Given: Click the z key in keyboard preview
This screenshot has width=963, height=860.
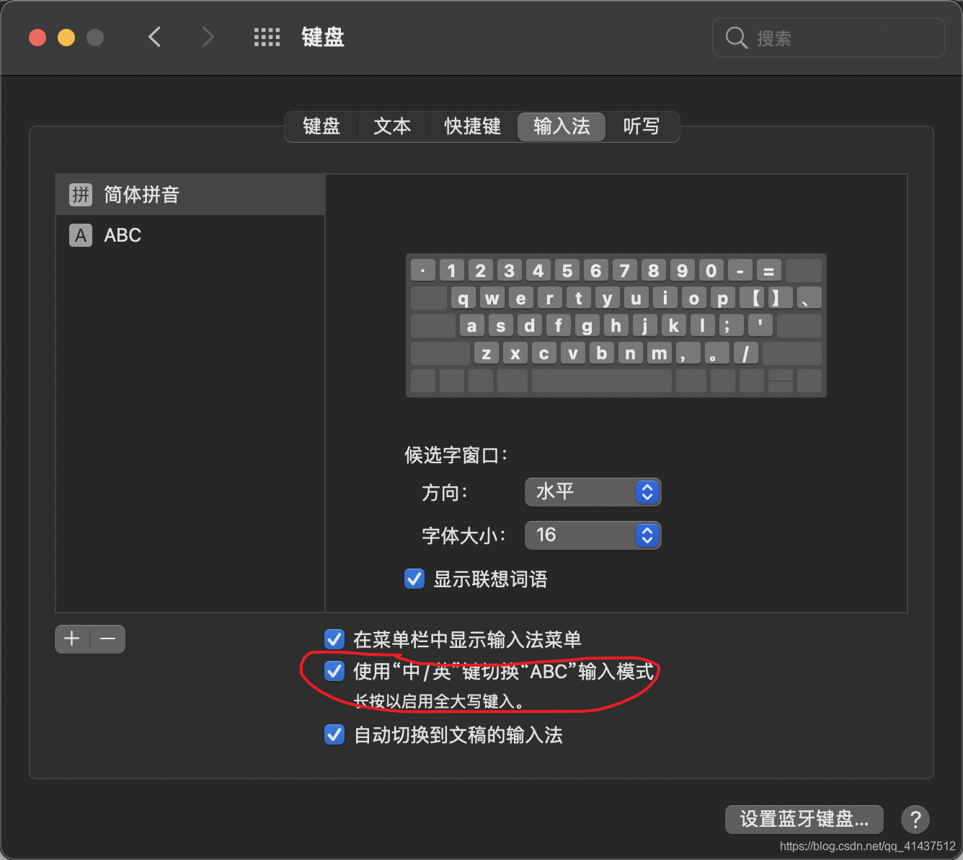Looking at the screenshot, I should click(487, 354).
